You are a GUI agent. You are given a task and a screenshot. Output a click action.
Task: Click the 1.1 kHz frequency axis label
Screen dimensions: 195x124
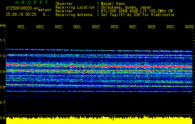click(2, 40)
